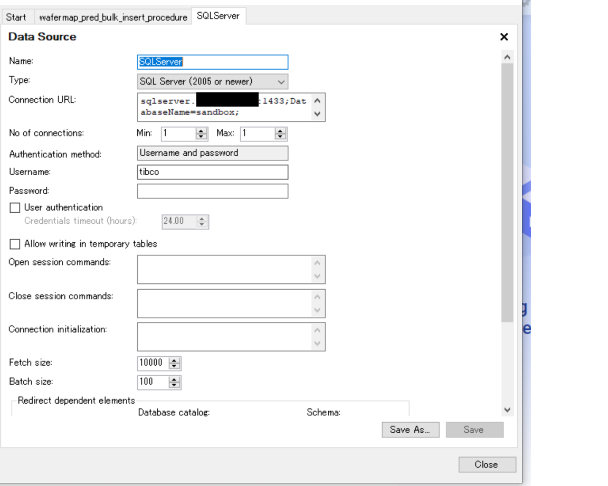Open the Authentication method selector
608x486 pixels.
(213, 153)
